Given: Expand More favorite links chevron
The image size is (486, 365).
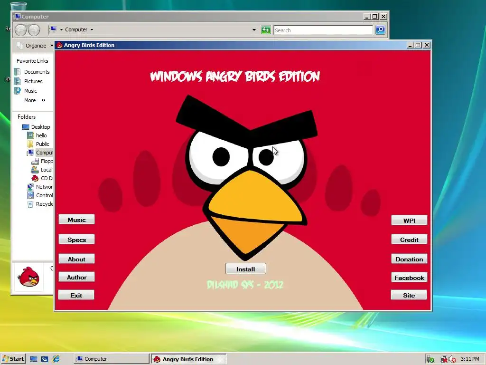Looking at the screenshot, I should 43,100.
